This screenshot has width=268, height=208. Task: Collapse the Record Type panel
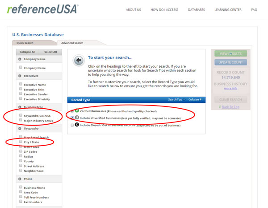point(195,100)
